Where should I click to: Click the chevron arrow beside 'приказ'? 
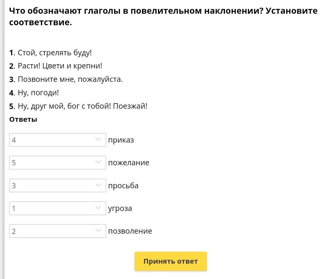click(98, 139)
